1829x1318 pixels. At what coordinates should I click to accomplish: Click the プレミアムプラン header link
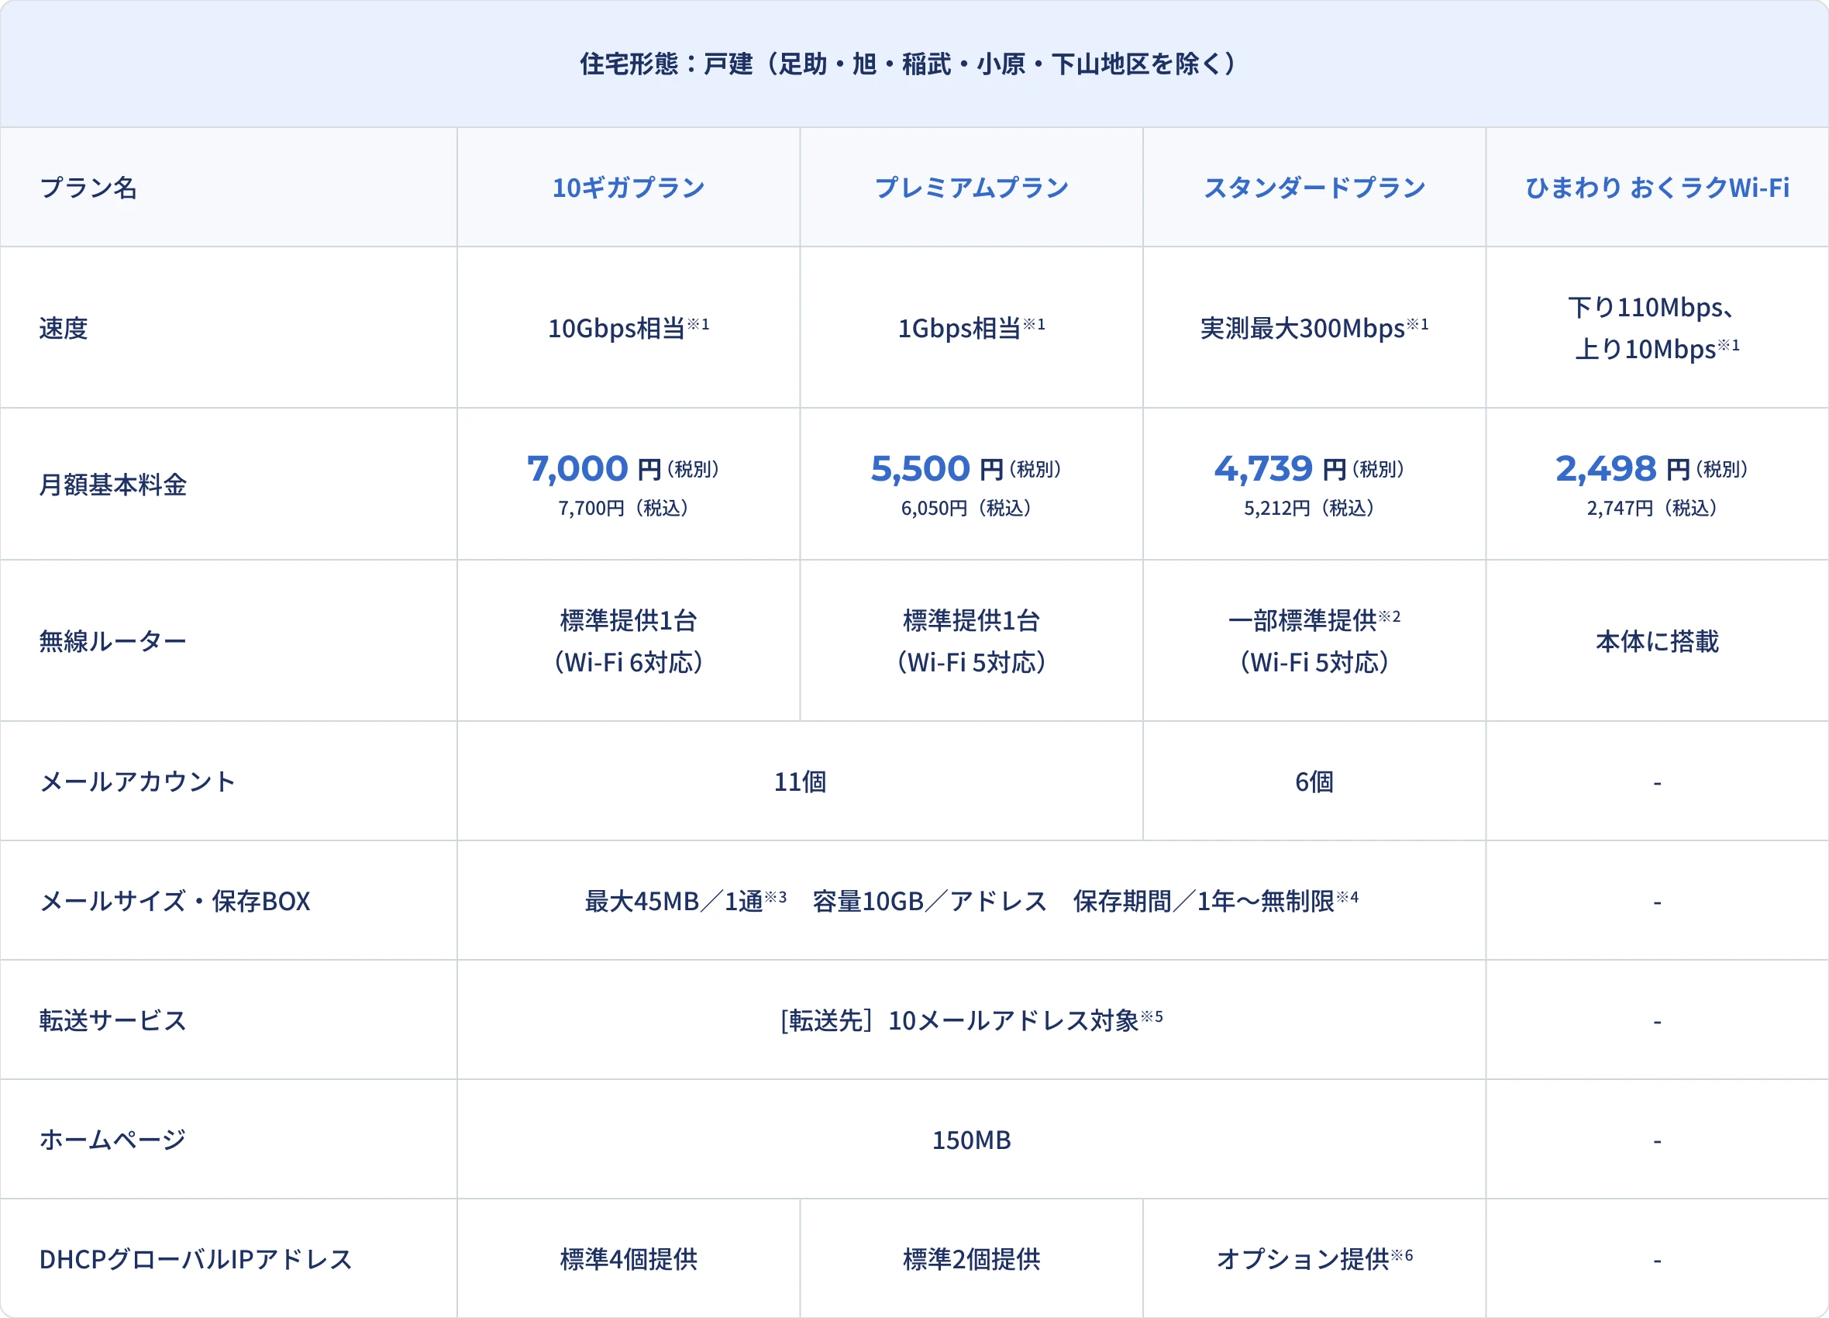point(971,188)
